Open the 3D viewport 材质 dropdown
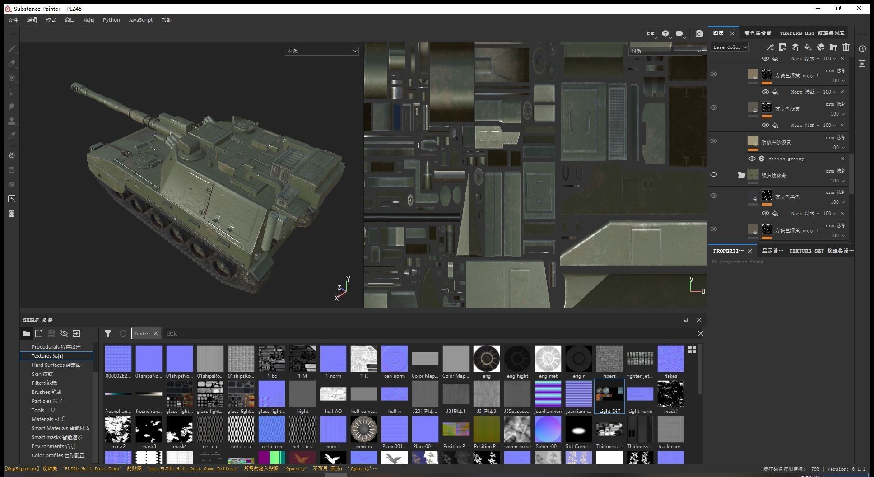874x477 pixels. pyautogui.click(x=321, y=51)
